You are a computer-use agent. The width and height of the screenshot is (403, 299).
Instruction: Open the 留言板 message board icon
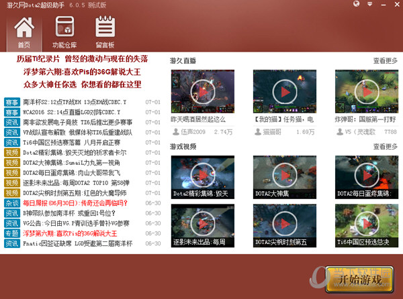105,33
